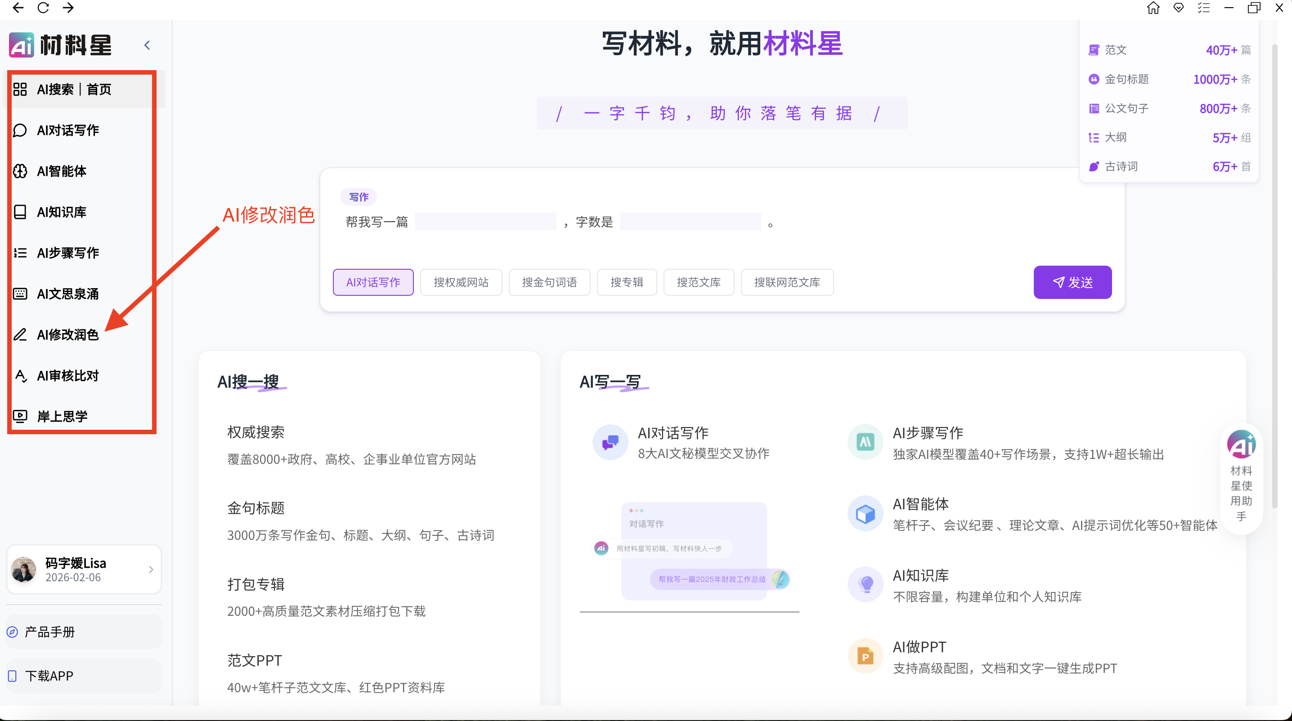Open the AI修改润色 polishing tool
Image resolution: width=1292 pixels, height=721 pixels.
tap(68, 334)
